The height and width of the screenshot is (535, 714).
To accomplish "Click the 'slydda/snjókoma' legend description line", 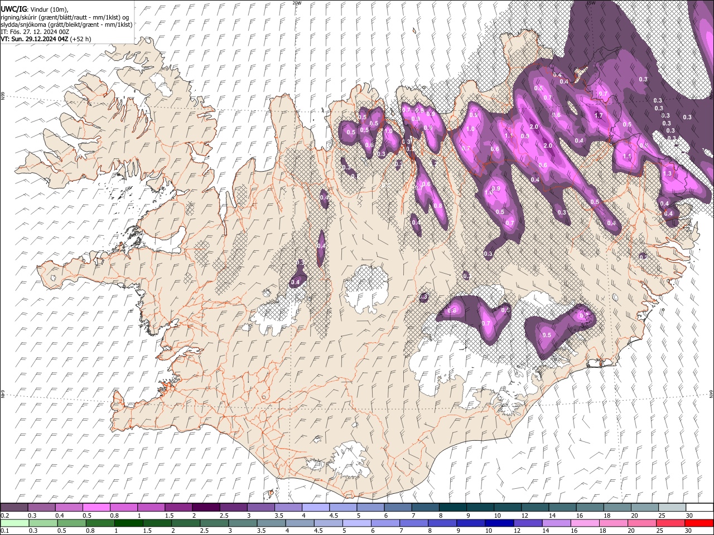I will [66, 25].
